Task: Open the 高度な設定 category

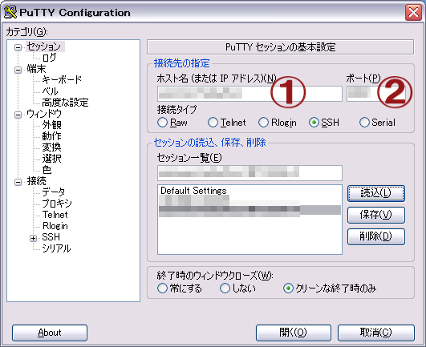Action: [65, 103]
